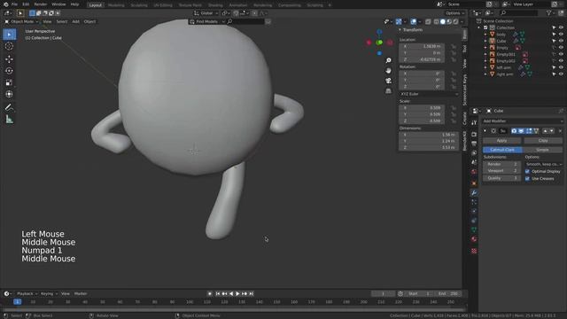Select the Move tool
Screen dimensions: 567x319
(x=10, y=59)
